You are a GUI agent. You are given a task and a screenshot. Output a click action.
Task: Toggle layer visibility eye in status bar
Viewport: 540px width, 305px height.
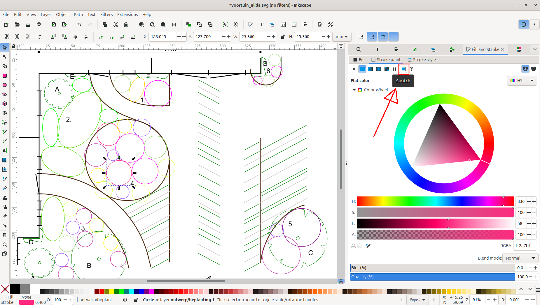click(125, 300)
